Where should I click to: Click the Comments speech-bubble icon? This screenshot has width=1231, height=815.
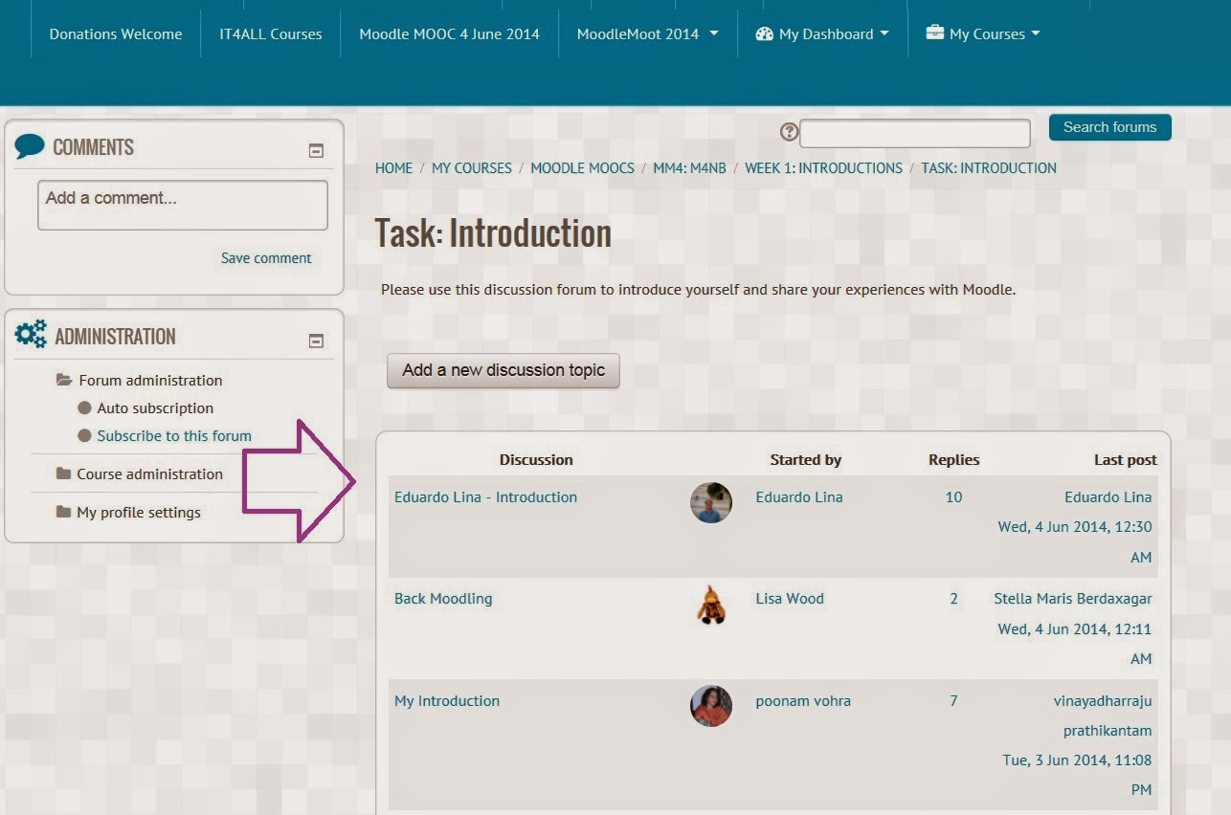coord(28,146)
